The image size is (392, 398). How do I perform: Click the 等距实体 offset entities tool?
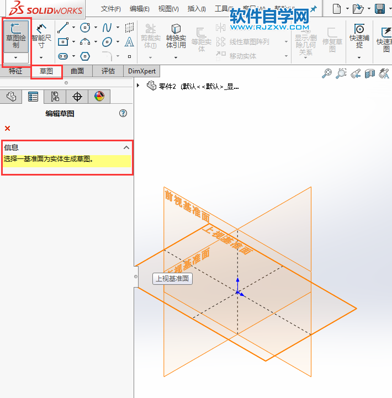(x=201, y=40)
